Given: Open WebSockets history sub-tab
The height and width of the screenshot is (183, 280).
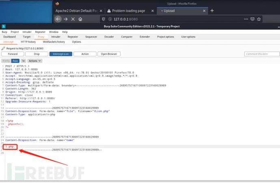Looking at the screenshot, I should pos(54,42).
